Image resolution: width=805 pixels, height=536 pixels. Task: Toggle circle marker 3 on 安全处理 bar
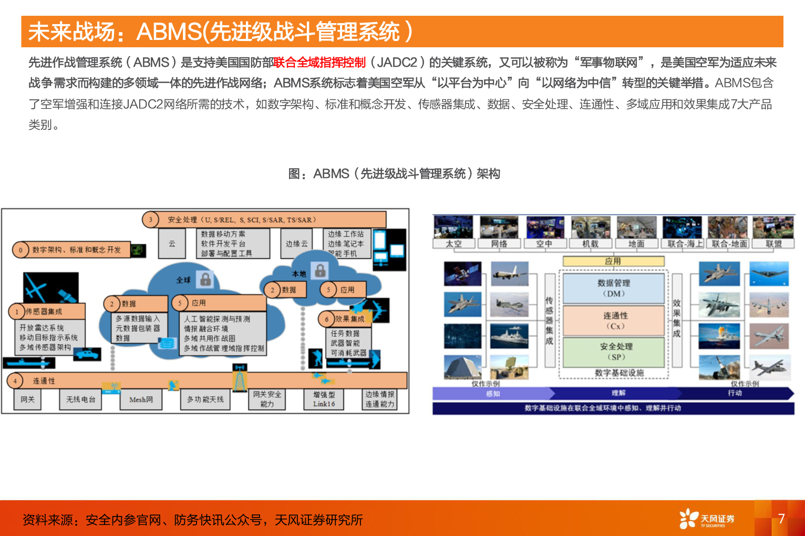(x=151, y=220)
